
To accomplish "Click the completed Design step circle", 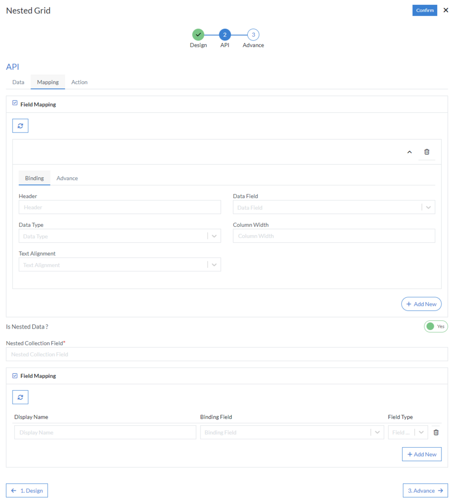I will [198, 35].
